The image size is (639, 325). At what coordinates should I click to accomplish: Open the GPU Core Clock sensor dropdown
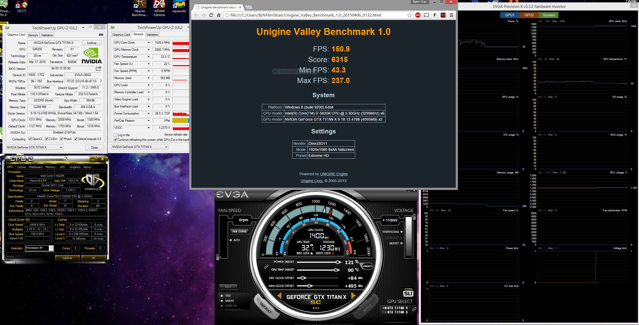tap(149, 43)
